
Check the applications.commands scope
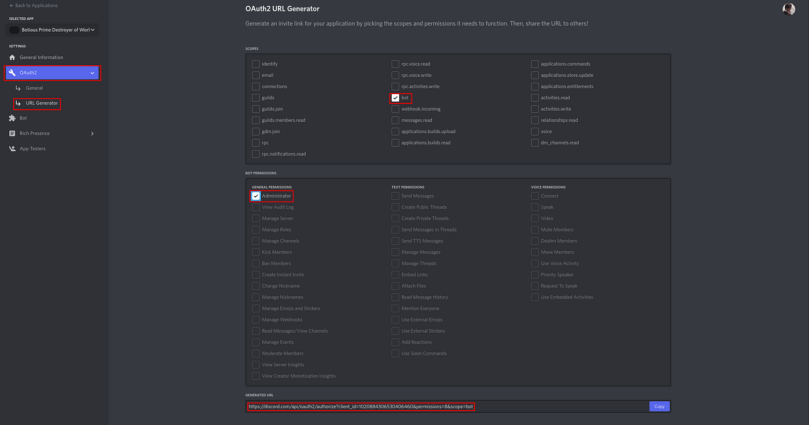(535, 64)
